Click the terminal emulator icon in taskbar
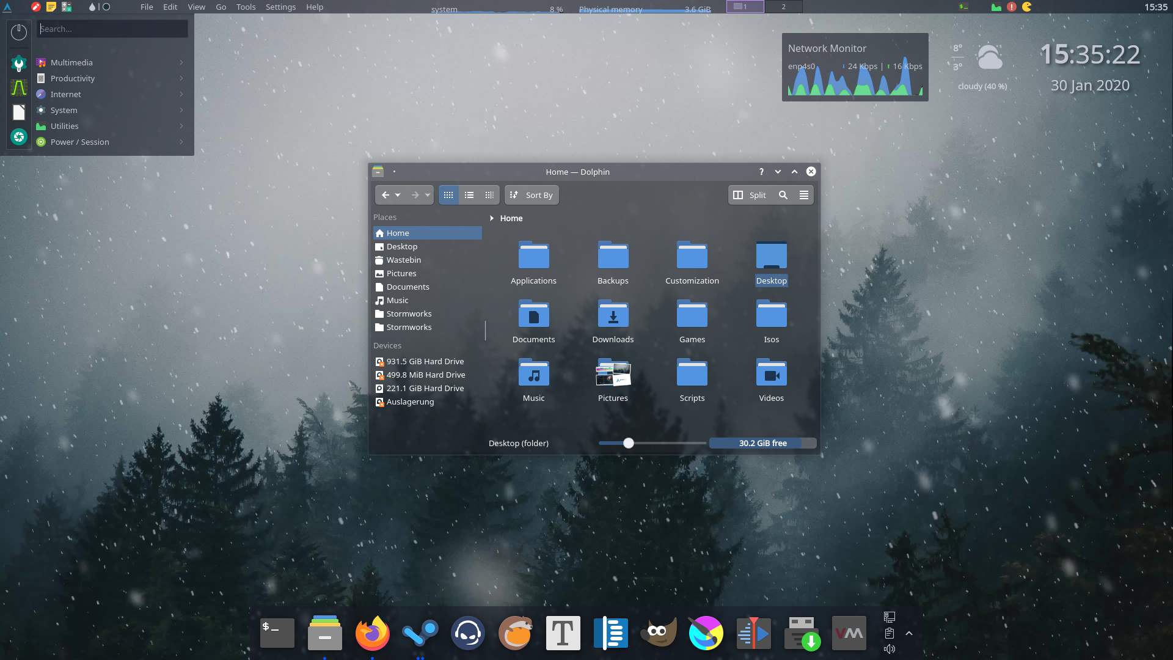The width and height of the screenshot is (1173, 660). (277, 633)
